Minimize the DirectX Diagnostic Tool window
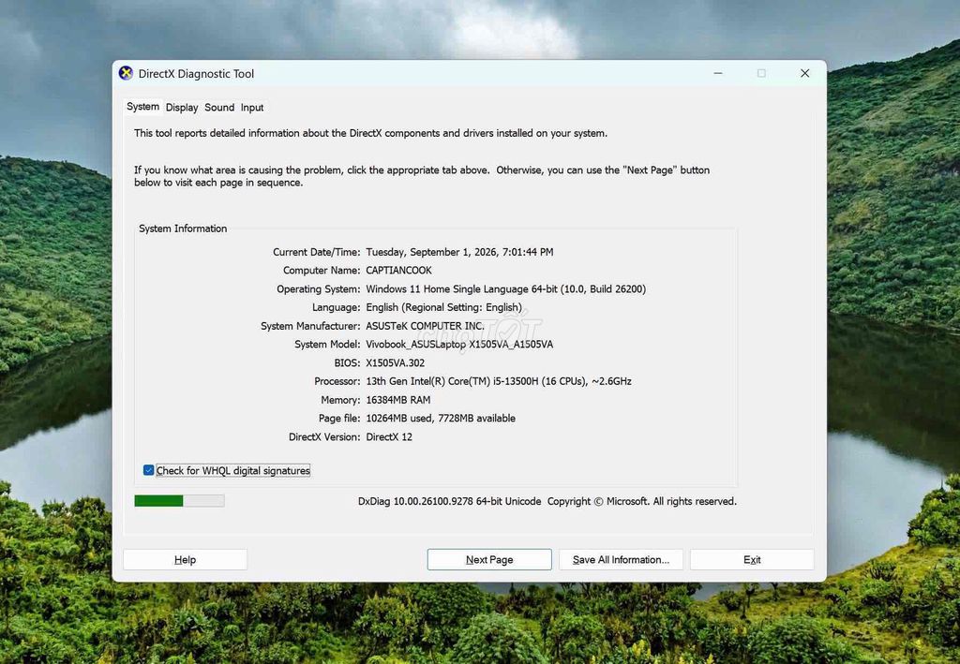Image resolution: width=960 pixels, height=664 pixels. click(x=718, y=73)
